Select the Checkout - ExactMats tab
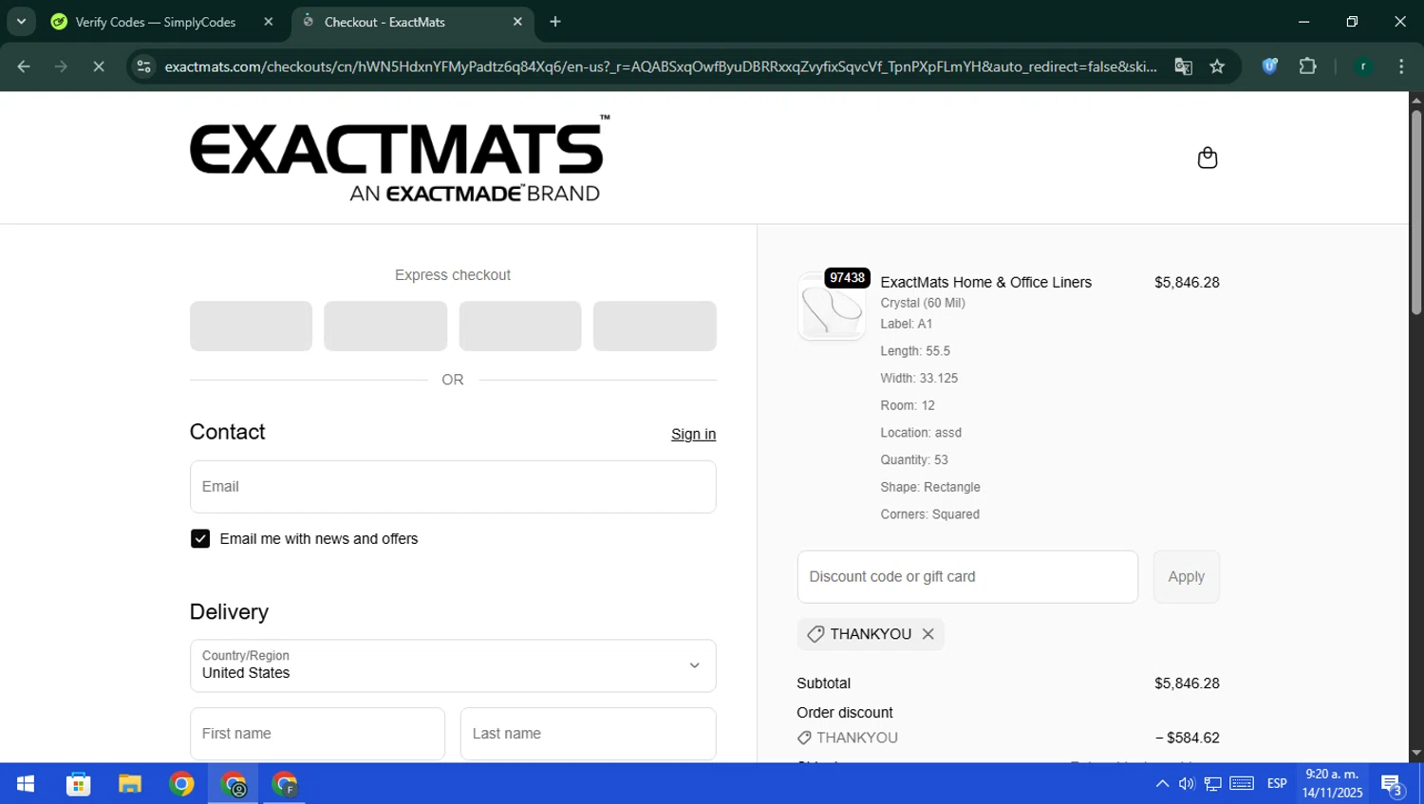Screen dimensions: 1424x804 (x=384, y=22)
